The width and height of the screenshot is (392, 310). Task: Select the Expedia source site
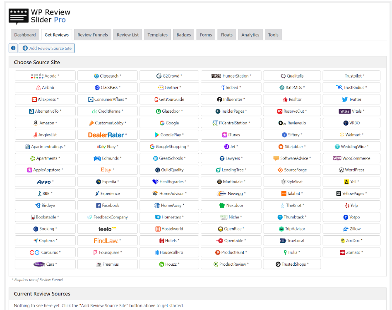coord(108,182)
